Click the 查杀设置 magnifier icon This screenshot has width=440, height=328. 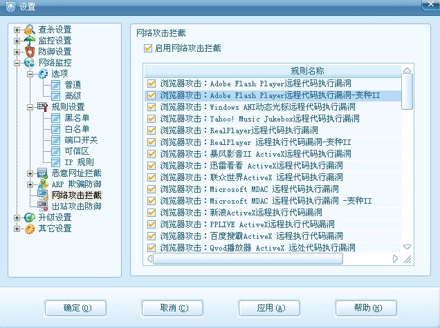30,30
